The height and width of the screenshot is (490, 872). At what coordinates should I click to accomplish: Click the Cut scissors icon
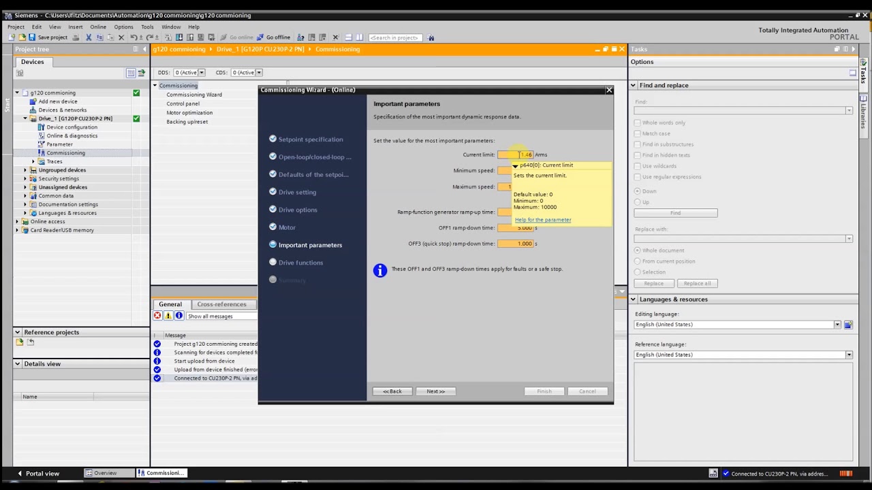89,37
